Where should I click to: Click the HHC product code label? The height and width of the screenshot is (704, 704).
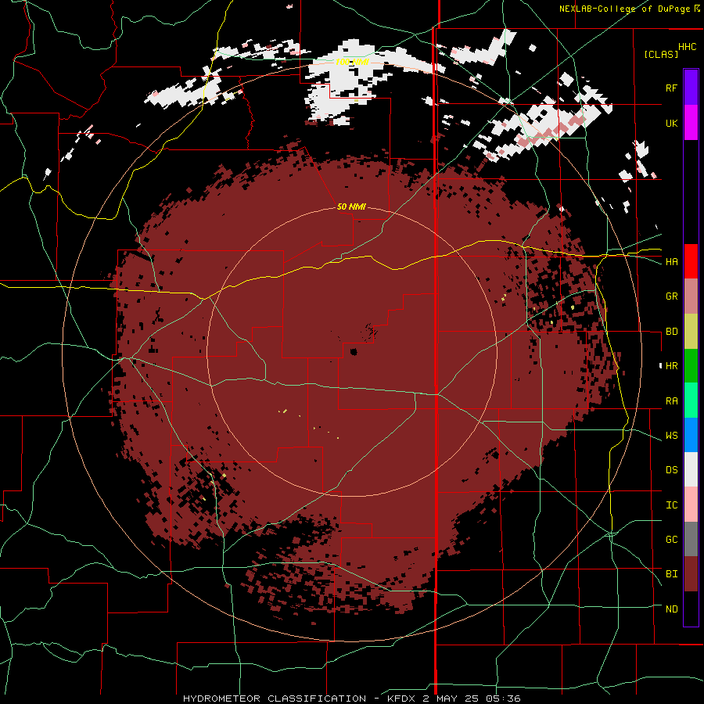(688, 47)
